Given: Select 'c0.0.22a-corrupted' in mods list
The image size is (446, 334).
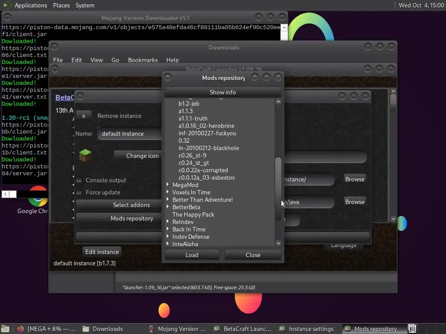Looking at the screenshot, I should [x=203, y=170].
